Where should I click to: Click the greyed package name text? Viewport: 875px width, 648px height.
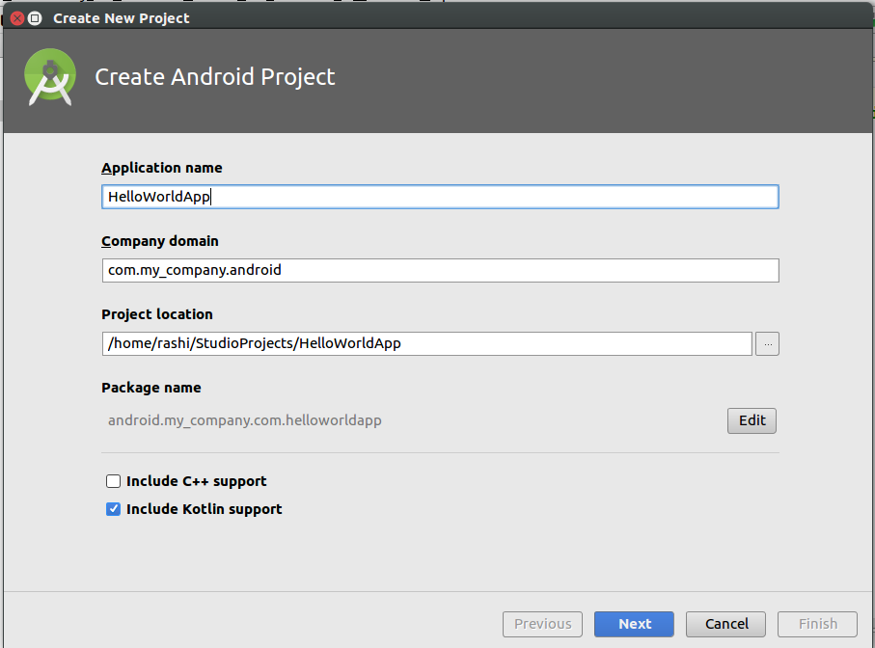pos(244,420)
